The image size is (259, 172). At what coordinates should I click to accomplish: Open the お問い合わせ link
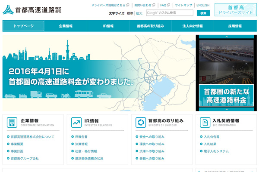coord(145,5)
